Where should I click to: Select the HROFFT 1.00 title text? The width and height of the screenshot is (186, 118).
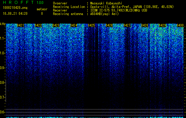click(23, 2)
